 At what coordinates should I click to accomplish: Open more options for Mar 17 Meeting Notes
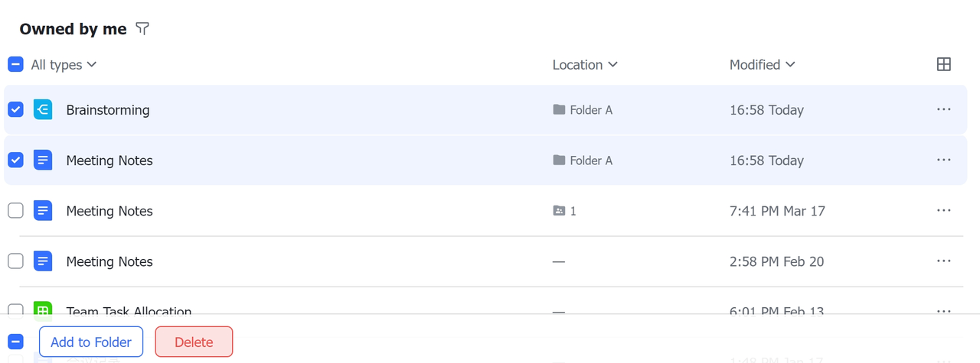point(943,211)
